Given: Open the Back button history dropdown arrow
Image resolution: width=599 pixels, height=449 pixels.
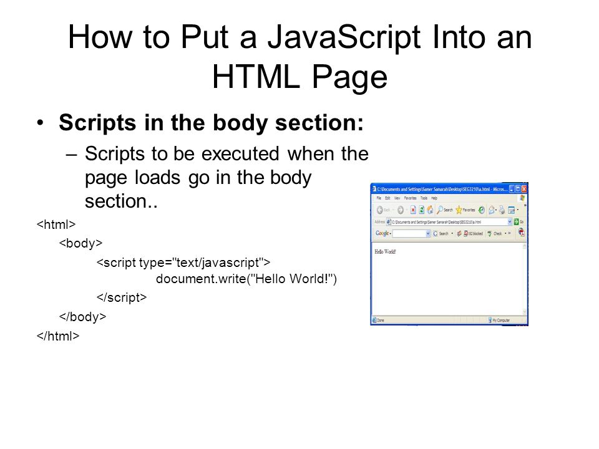Looking at the screenshot, I should [394, 210].
